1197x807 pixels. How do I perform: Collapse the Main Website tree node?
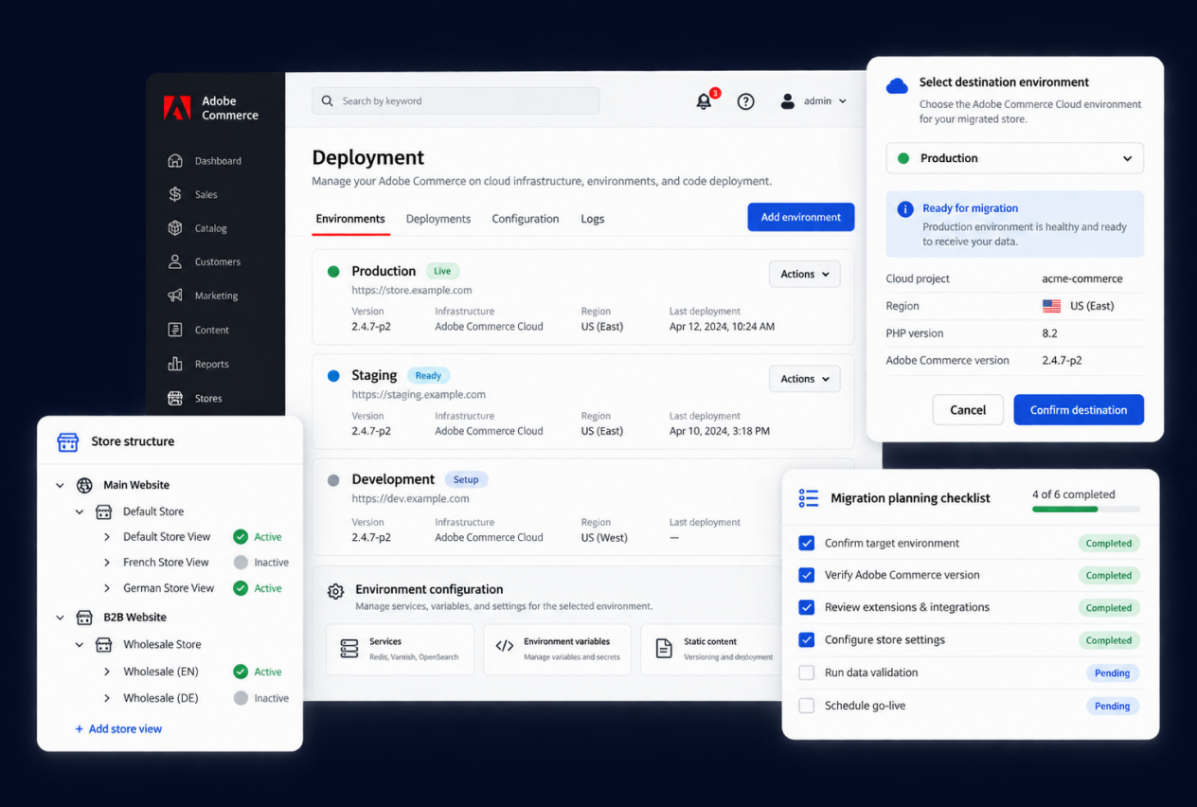60,485
